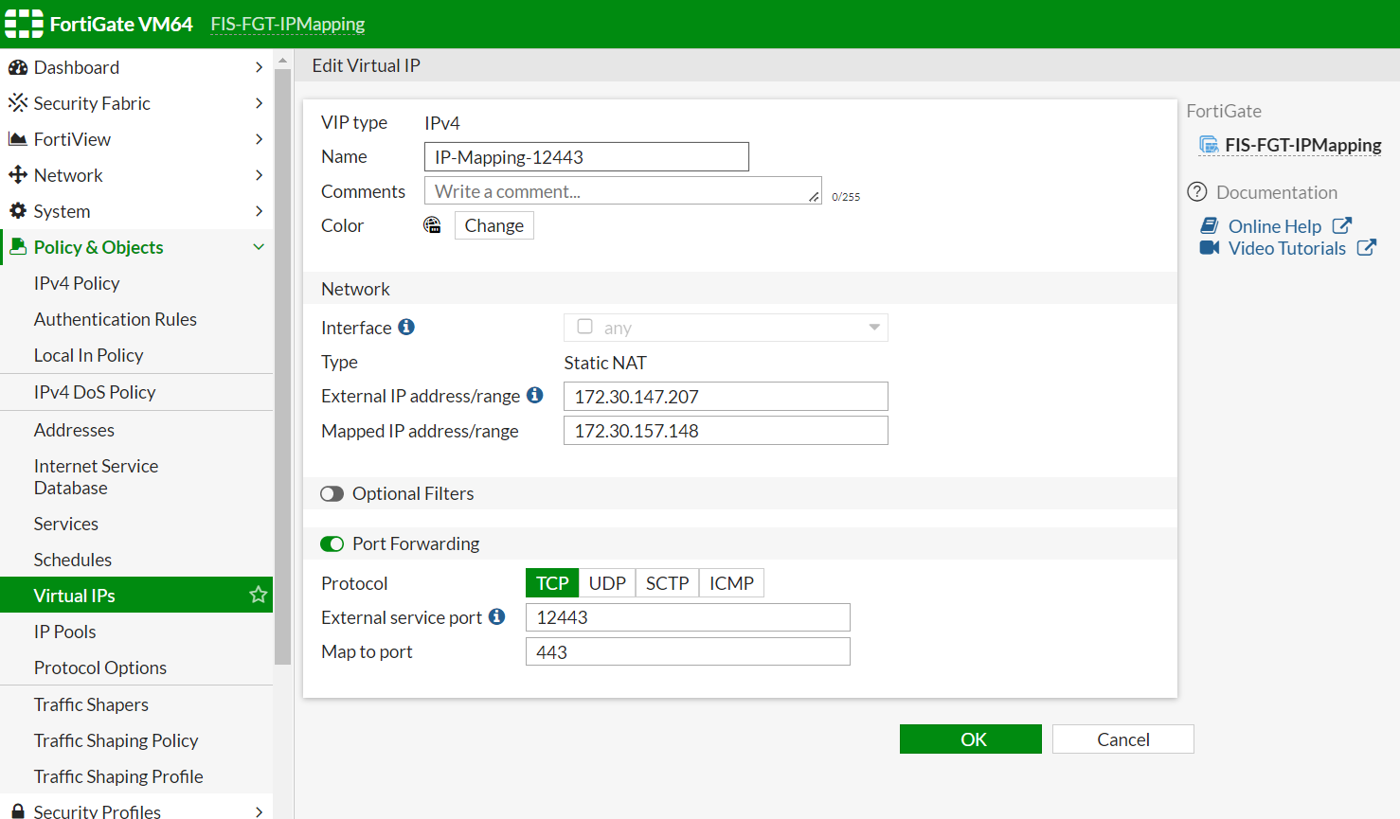Viewport: 1400px width, 819px height.
Task: Click the favorite star on Virtual IPs
Action: (258, 595)
